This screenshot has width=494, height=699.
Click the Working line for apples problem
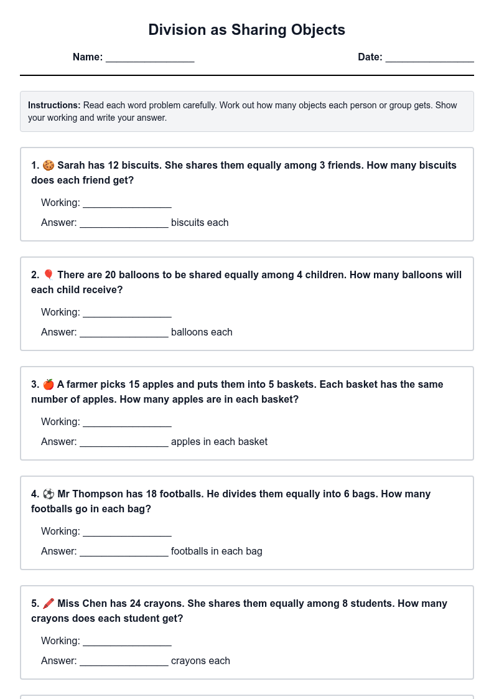click(128, 422)
